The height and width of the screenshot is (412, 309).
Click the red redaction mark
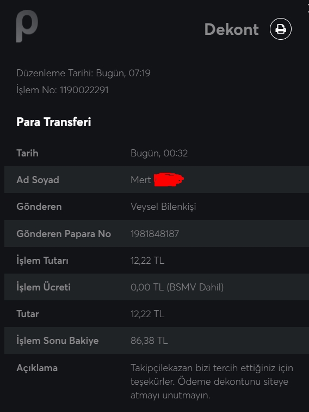click(x=169, y=179)
